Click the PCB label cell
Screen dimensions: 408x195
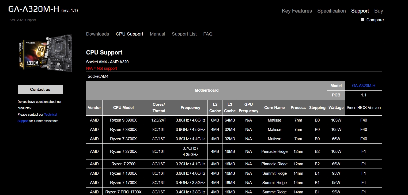coord(336,95)
